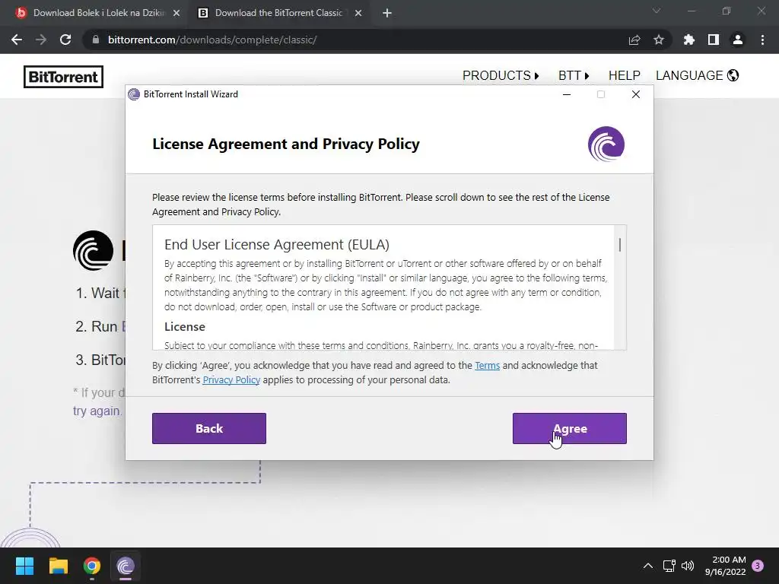
Task: Click the Agree button in the wizard
Action: click(569, 428)
